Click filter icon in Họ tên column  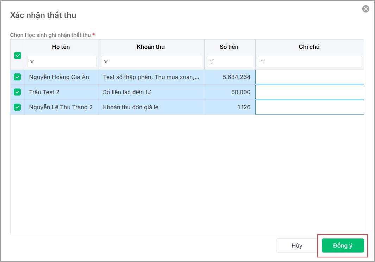[32, 62]
